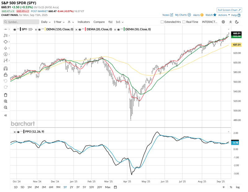Open the Daily frequency dropdown
Screen dimensions: 248x192
point(46,22)
